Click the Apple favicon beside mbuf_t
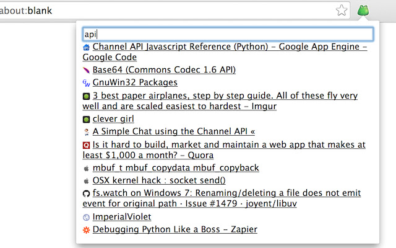Image resolution: width=396 pixels, height=248 pixels. pyautogui.click(x=86, y=168)
